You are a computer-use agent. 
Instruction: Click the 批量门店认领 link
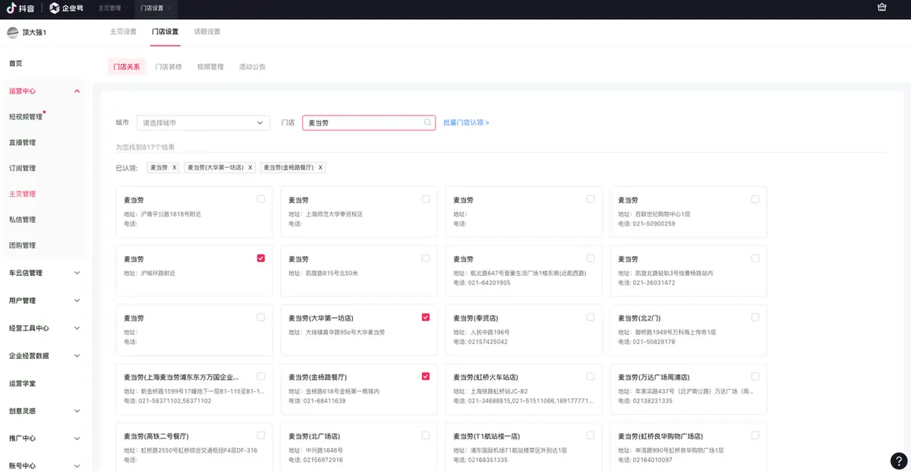pos(466,122)
